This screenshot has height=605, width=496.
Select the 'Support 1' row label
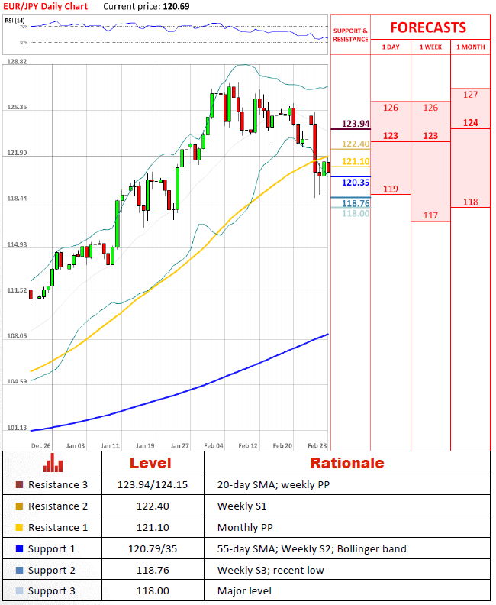(52, 549)
